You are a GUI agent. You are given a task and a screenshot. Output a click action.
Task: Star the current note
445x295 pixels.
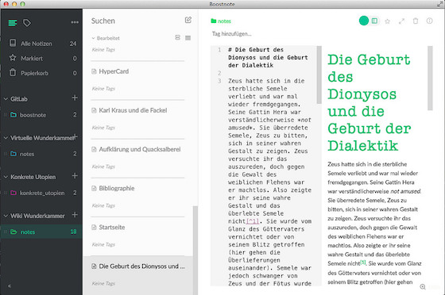(x=387, y=21)
